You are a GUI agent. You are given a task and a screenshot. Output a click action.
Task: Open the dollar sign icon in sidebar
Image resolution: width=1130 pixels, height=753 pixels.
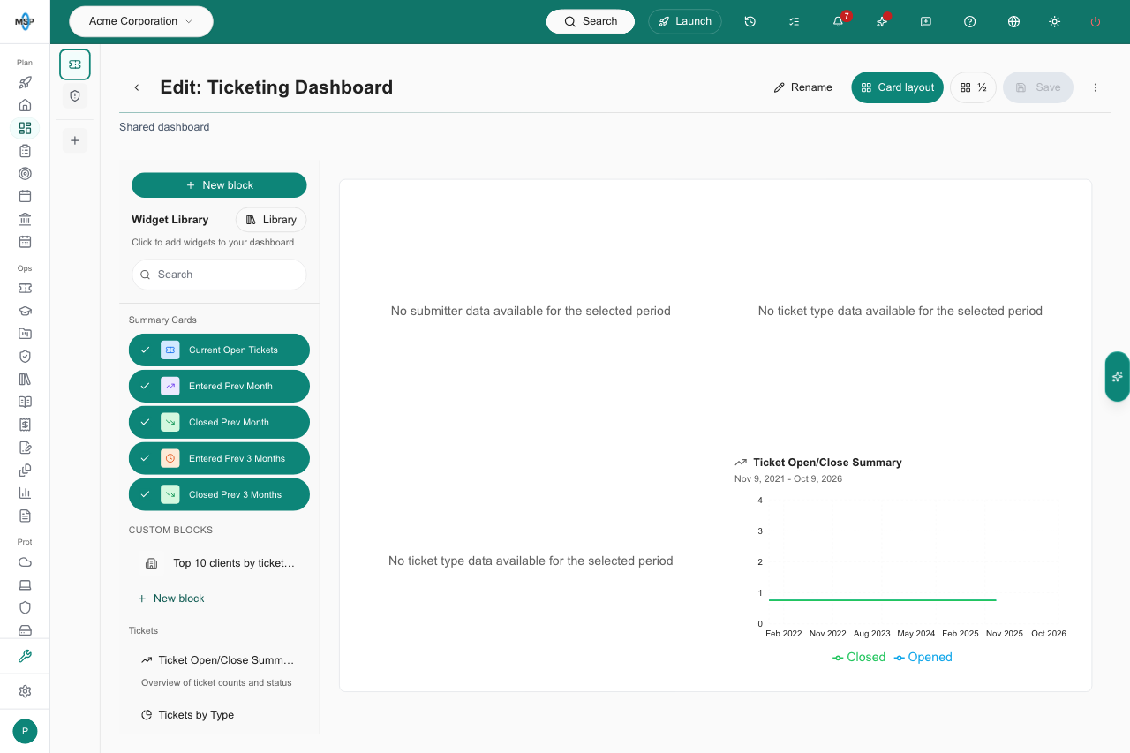pyautogui.click(x=25, y=425)
